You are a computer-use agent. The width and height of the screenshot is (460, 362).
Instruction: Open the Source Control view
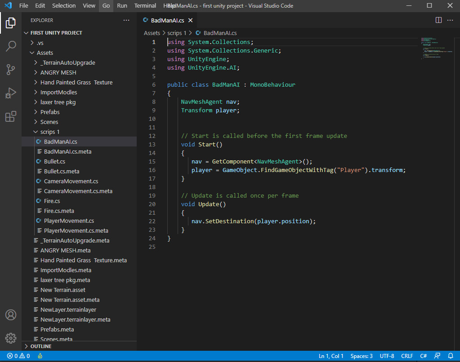[11, 70]
